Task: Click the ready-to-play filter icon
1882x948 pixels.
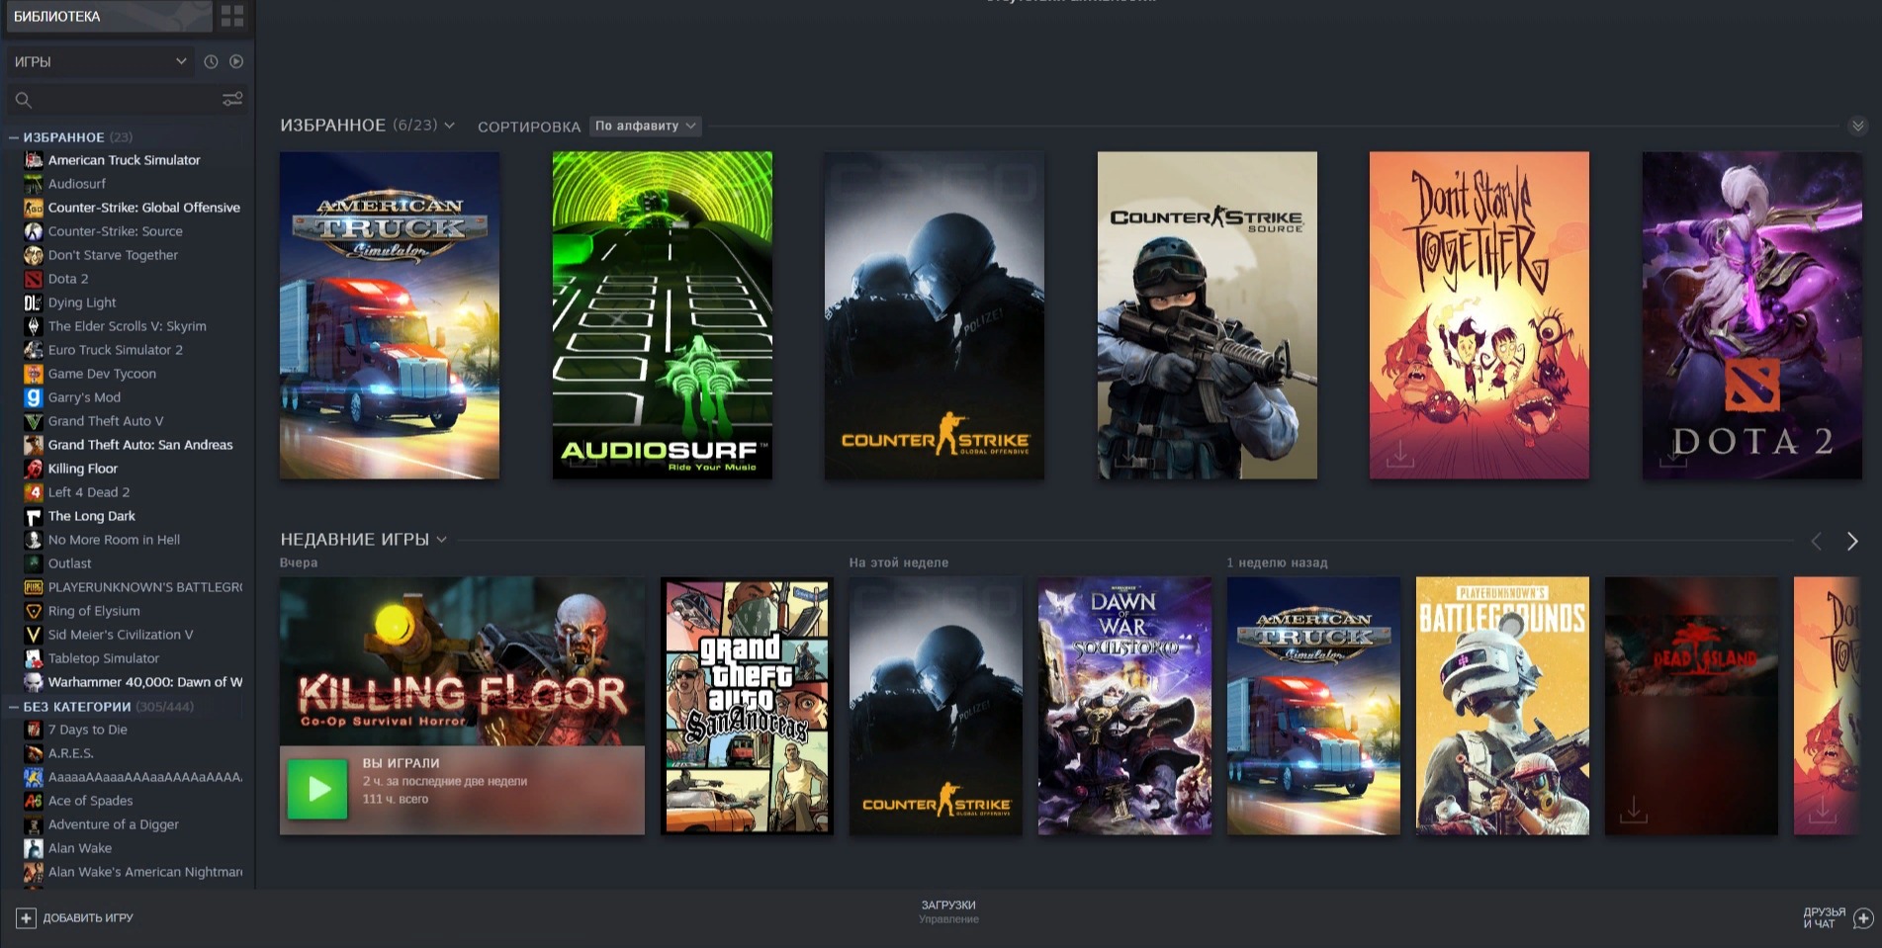Action: [x=236, y=61]
